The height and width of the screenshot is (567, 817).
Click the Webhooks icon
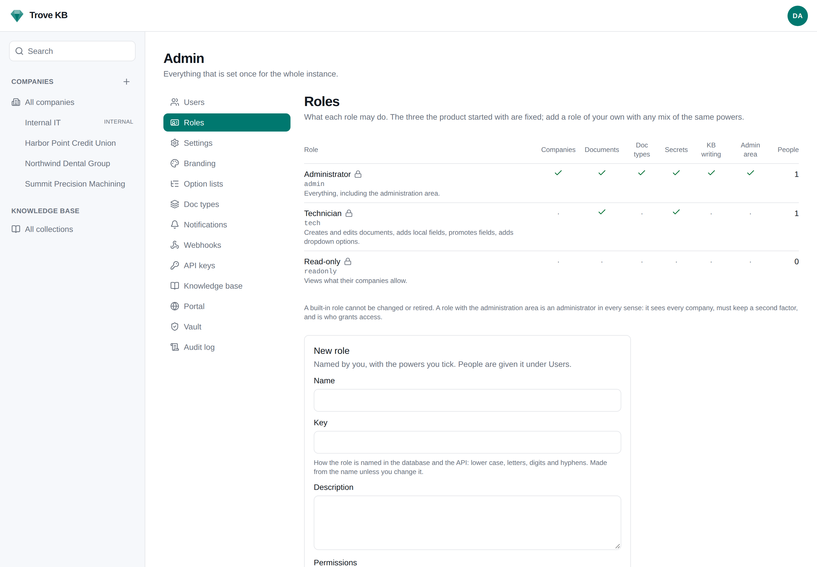[174, 245]
